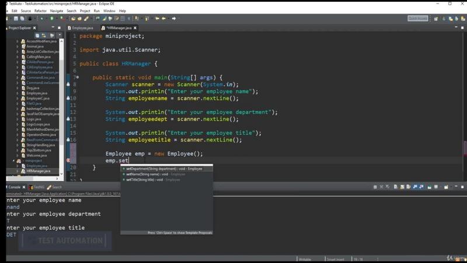Open the Search menu
Viewport: 467px width, 263px height.
coord(71,11)
